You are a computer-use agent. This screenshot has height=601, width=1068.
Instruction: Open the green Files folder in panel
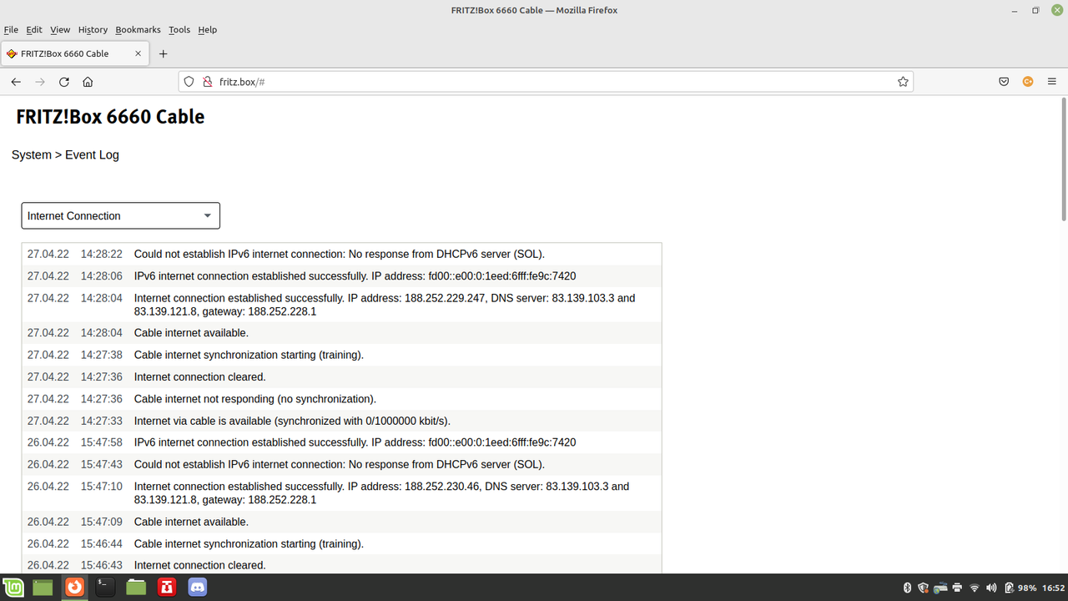point(136,588)
